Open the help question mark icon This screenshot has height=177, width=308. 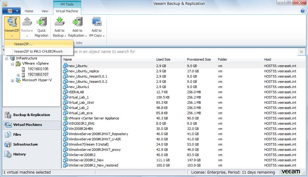(x=302, y=11)
